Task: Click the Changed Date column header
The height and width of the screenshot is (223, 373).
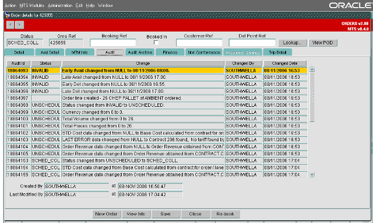Action: (x=285, y=64)
